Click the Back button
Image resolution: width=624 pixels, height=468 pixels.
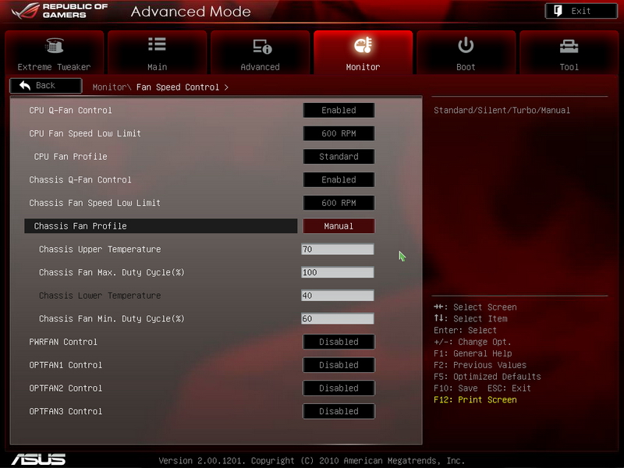coord(46,86)
